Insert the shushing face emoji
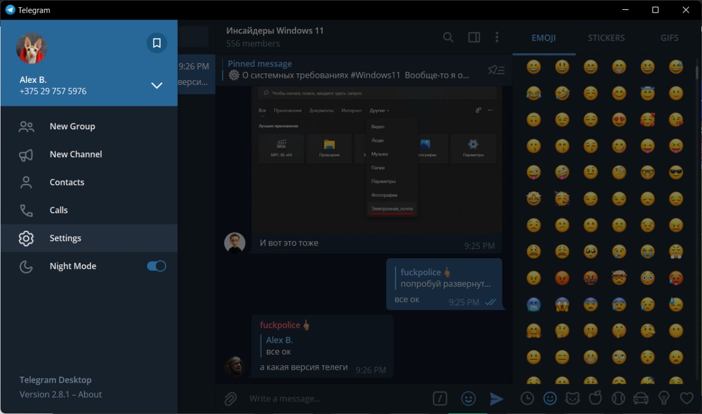 (619, 330)
